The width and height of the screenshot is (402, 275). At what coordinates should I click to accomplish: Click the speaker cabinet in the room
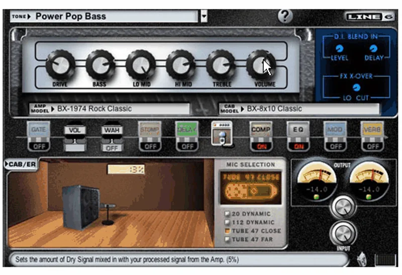[x=80, y=207]
